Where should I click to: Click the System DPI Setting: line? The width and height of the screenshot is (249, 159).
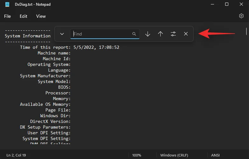[46, 138]
